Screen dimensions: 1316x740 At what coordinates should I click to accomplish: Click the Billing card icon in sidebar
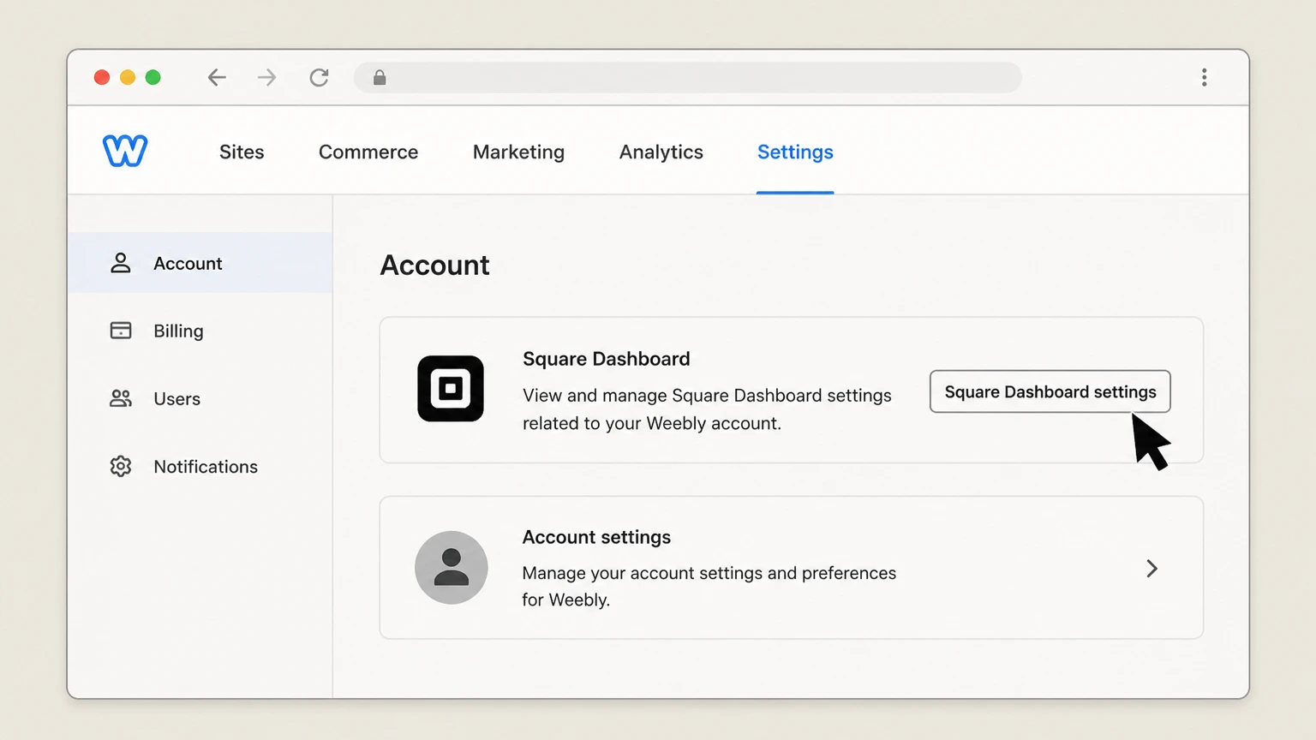pos(121,331)
